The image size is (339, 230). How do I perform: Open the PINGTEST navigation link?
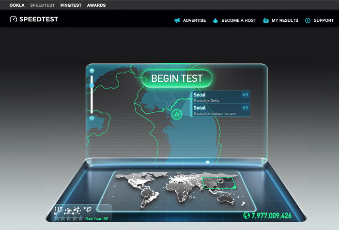71,5
